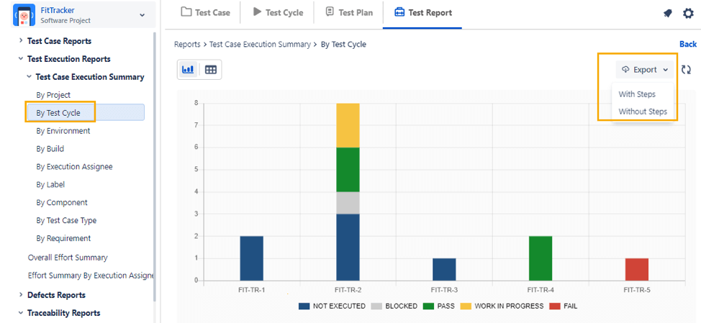Click the FIT-TR-1 not executed bar

pyautogui.click(x=252, y=258)
